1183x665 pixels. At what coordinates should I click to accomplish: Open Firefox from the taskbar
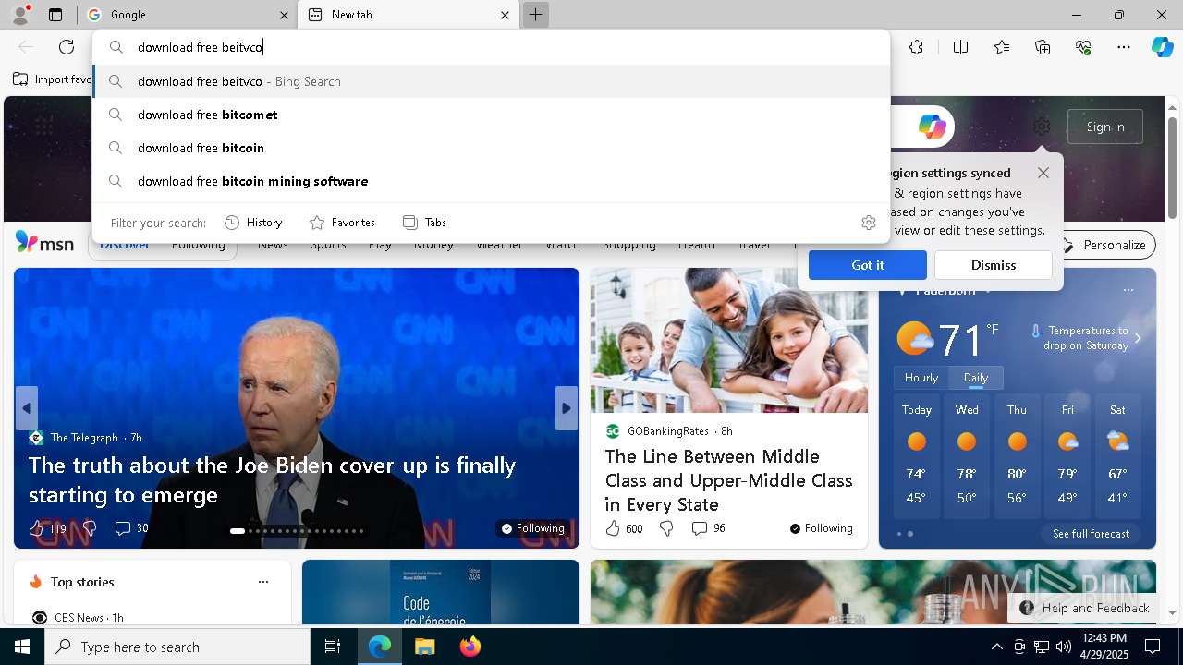pyautogui.click(x=470, y=647)
